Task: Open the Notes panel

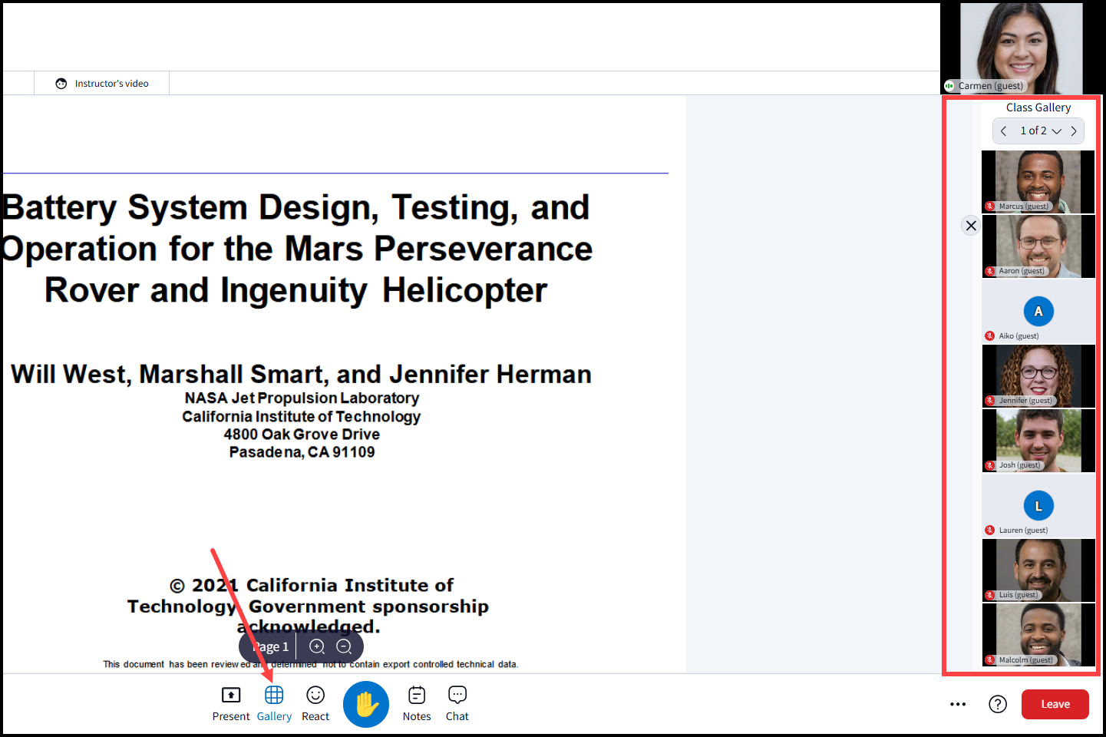Action: pos(417,703)
